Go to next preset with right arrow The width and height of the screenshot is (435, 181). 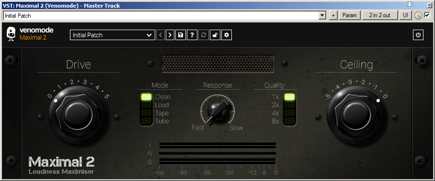click(170, 35)
